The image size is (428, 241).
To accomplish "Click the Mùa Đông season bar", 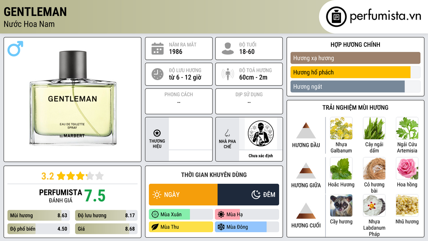I will tap(247, 227).
